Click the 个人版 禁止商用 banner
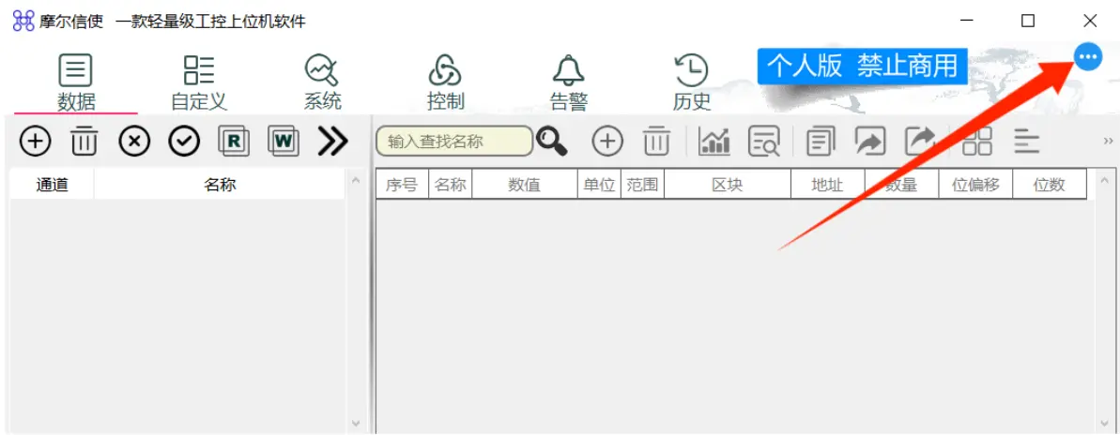The image size is (1120, 435). tap(862, 66)
